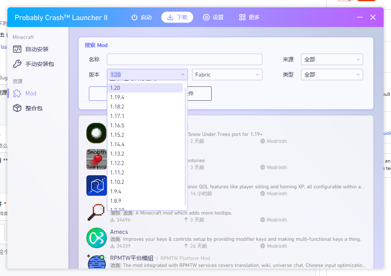Click the blue cube mod icon
Image resolution: width=391 pixels, height=276 pixels.
tap(96, 185)
